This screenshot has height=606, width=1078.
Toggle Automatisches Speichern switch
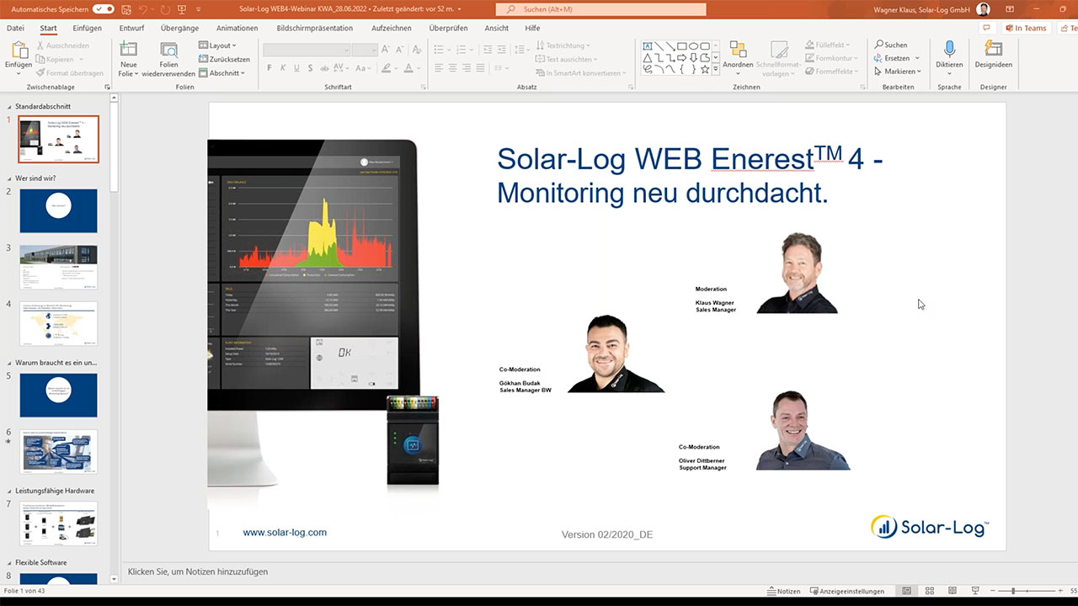104,9
